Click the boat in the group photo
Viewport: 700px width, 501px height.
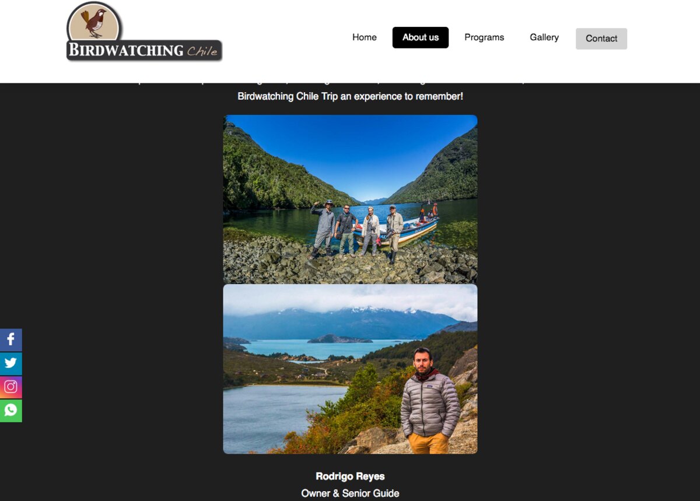point(411,226)
